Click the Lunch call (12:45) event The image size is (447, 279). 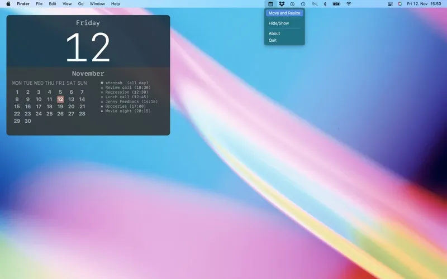click(x=125, y=97)
